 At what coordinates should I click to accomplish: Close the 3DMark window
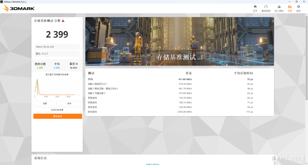coord(304,2)
